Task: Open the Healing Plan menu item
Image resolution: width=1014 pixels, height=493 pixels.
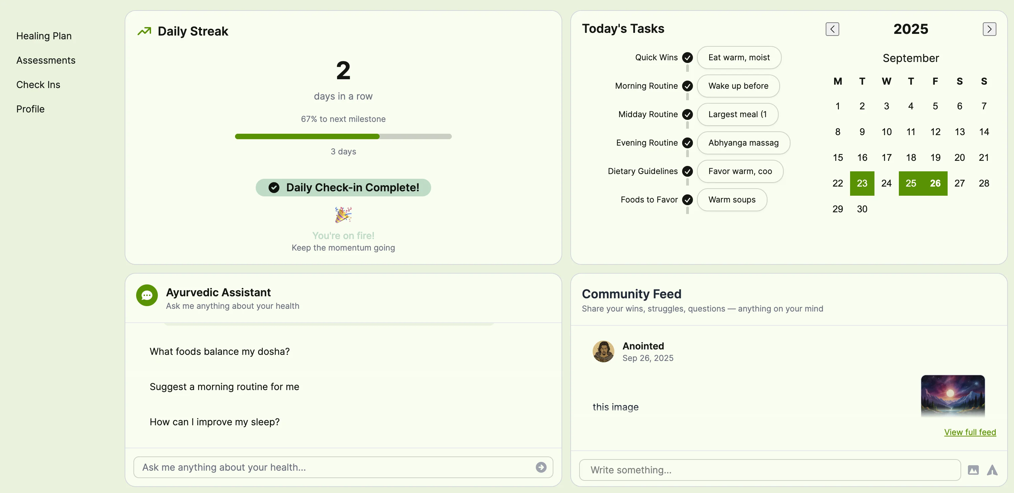Action: (44, 36)
